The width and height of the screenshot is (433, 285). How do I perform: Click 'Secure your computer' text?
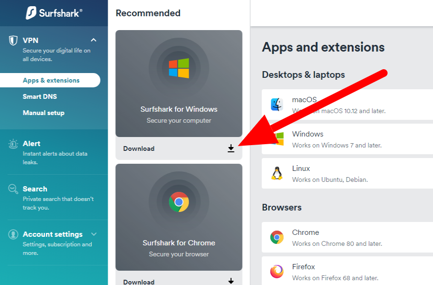179,120
